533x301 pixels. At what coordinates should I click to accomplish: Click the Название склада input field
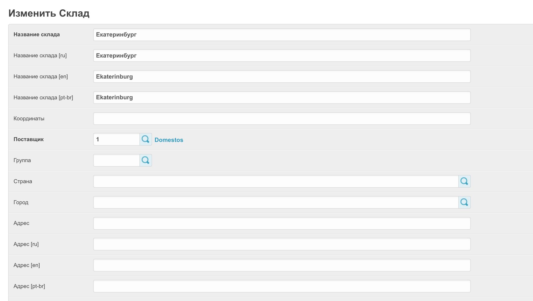coord(282,35)
